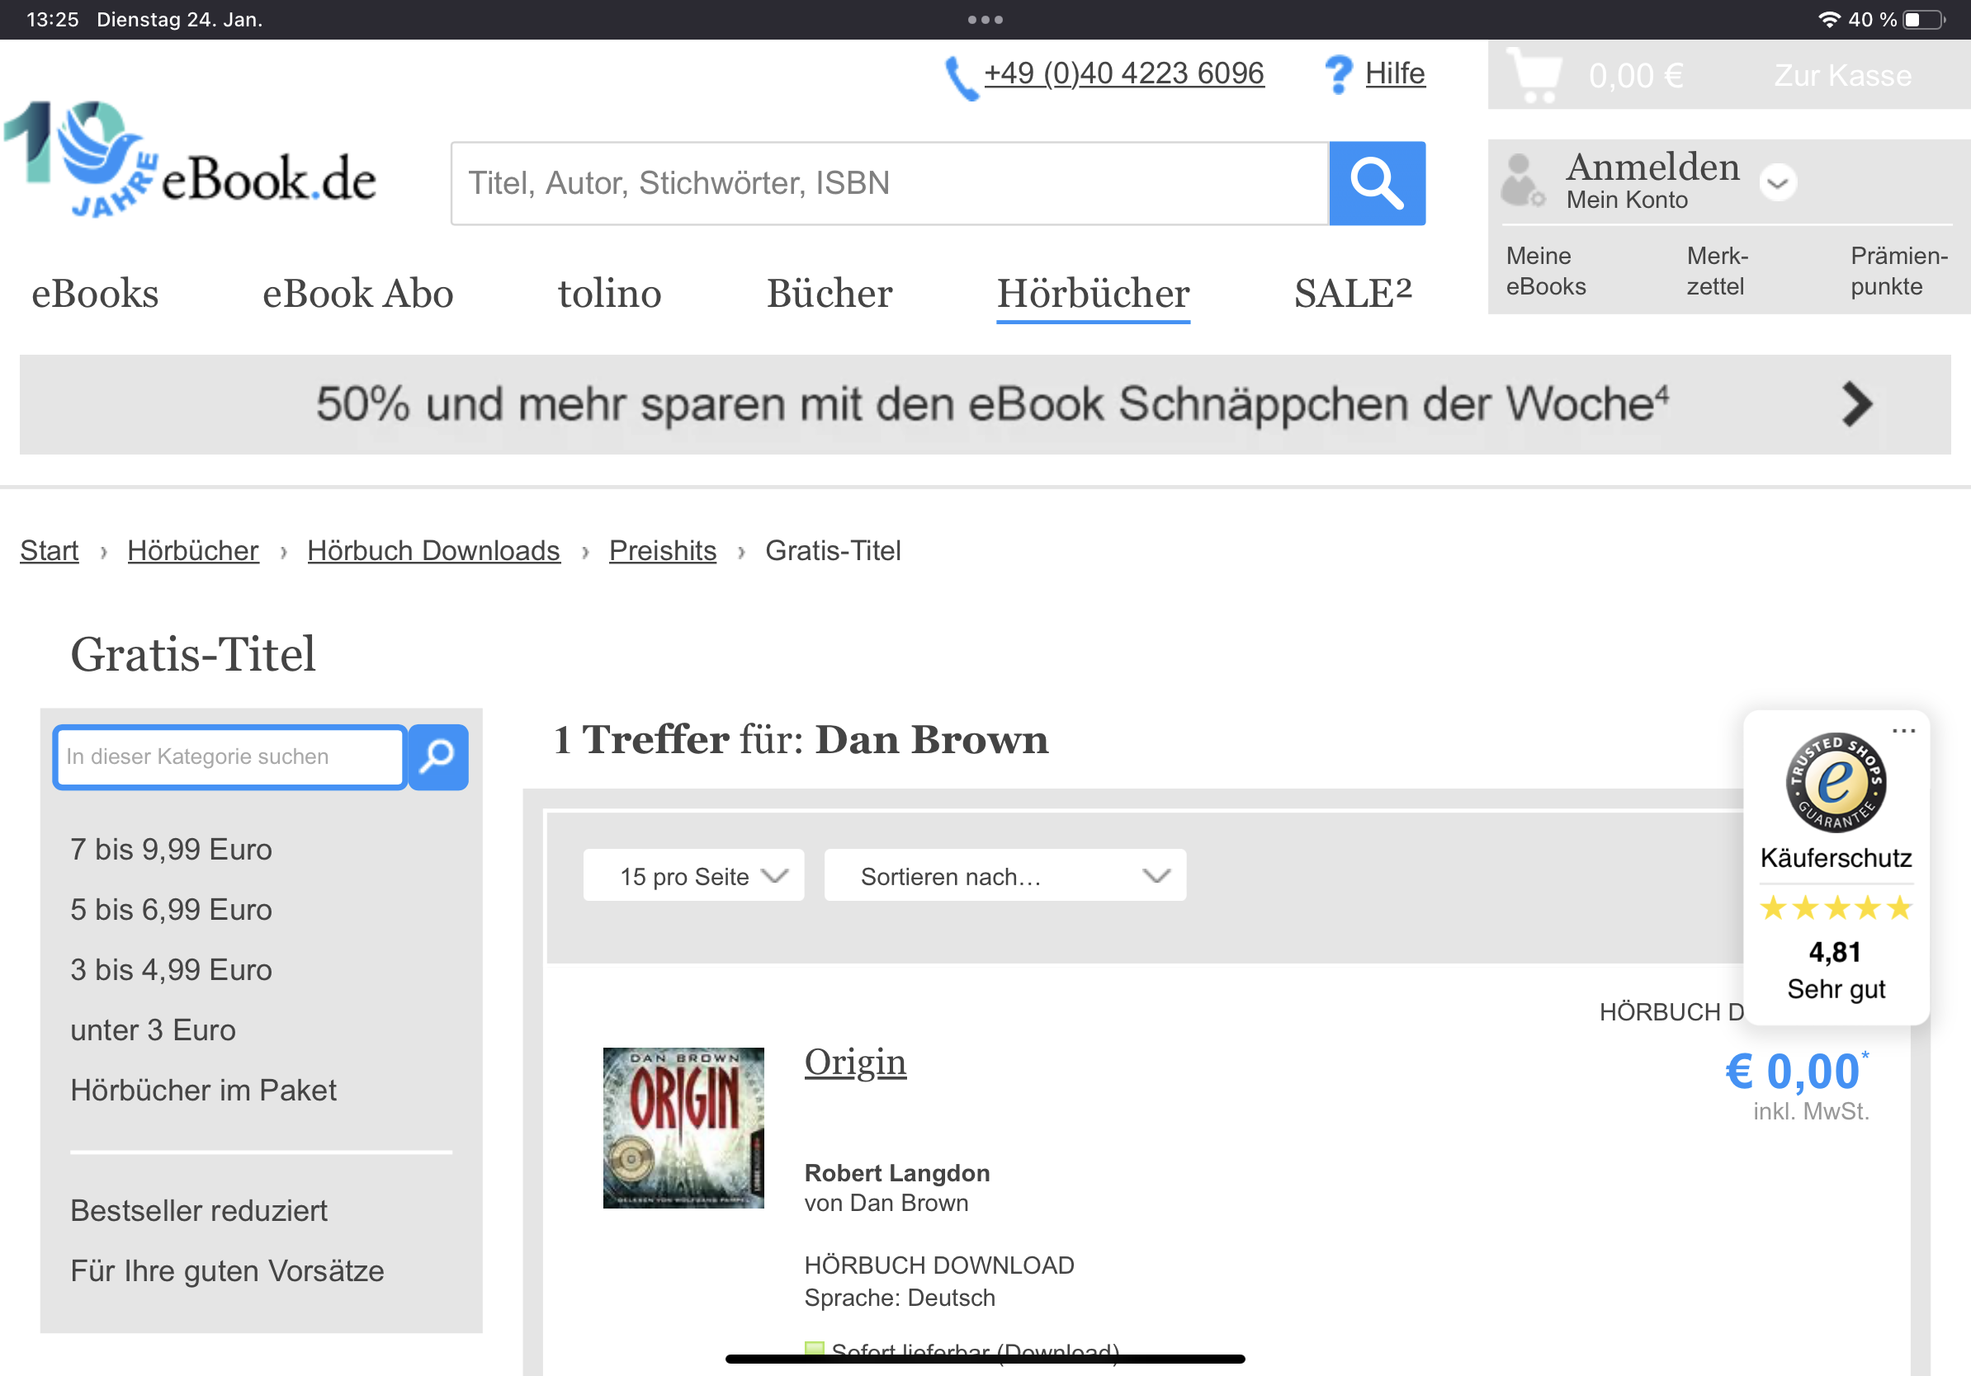Image resolution: width=1971 pixels, height=1376 pixels.
Task: Click the 'von Dan Brown' author text
Action: pyautogui.click(x=886, y=1203)
